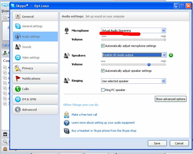Minimize the Options window
The height and width of the screenshot is (154, 193).
pos(176,6)
